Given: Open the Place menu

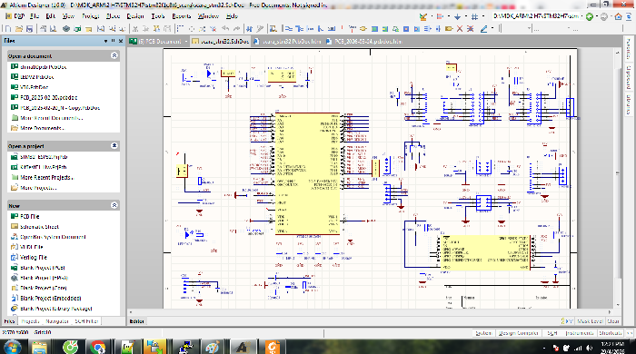Looking at the screenshot, I should 114,16.
